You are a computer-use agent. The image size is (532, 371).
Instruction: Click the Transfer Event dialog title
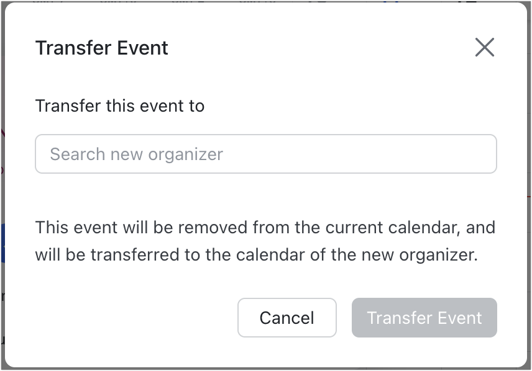tap(103, 48)
